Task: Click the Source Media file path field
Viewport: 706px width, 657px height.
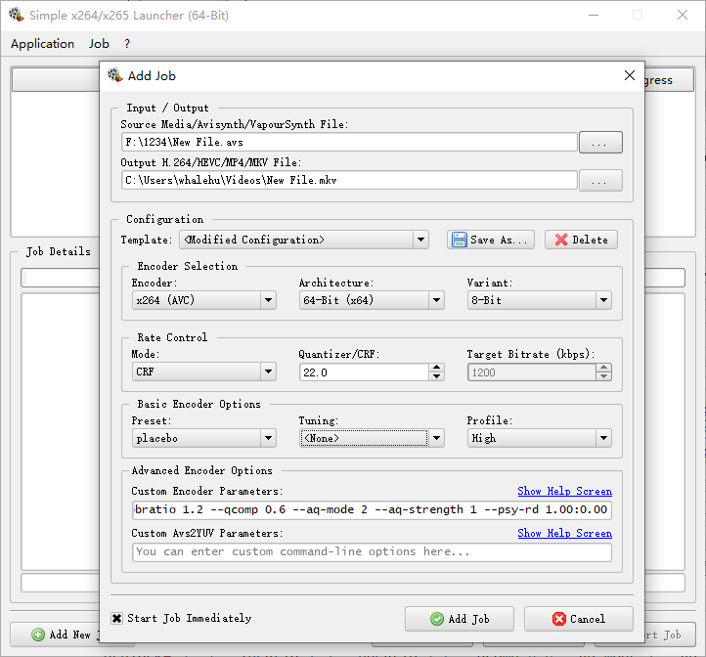Action: pyautogui.click(x=349, y=143)
